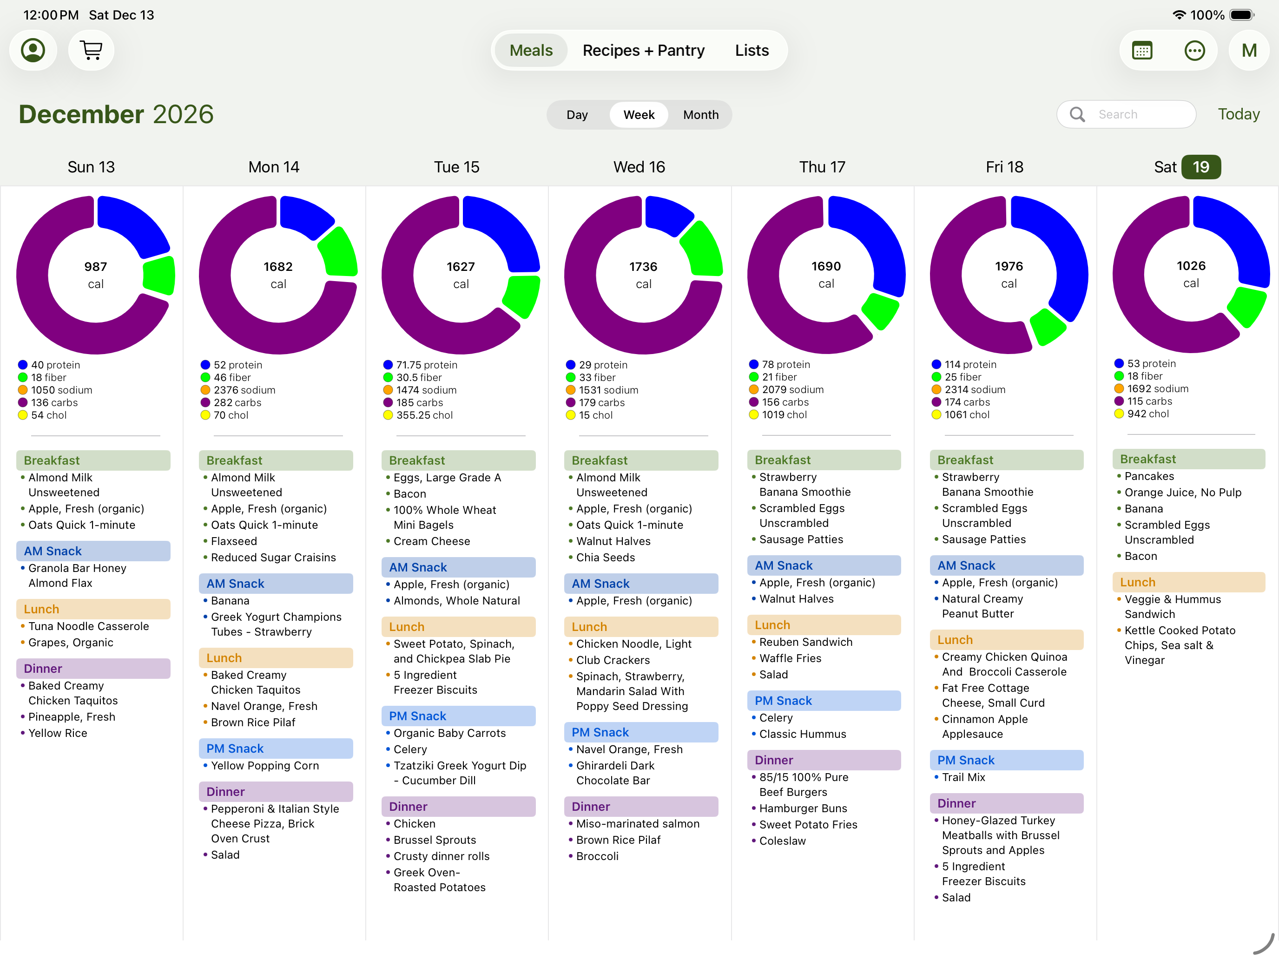The image size is (1279, 959).
Task: Open the calendar picker icon
Action: pyautogui.click(x=1142, y=50)
